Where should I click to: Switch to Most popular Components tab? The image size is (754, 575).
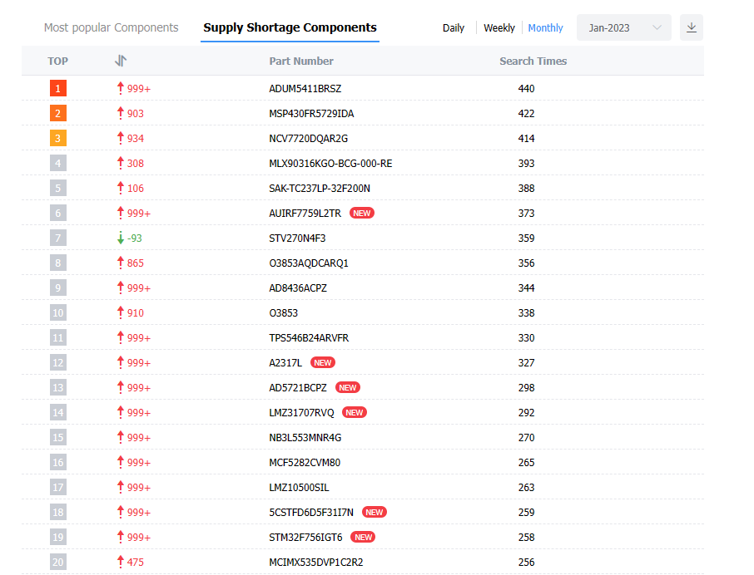pos(111,27)
